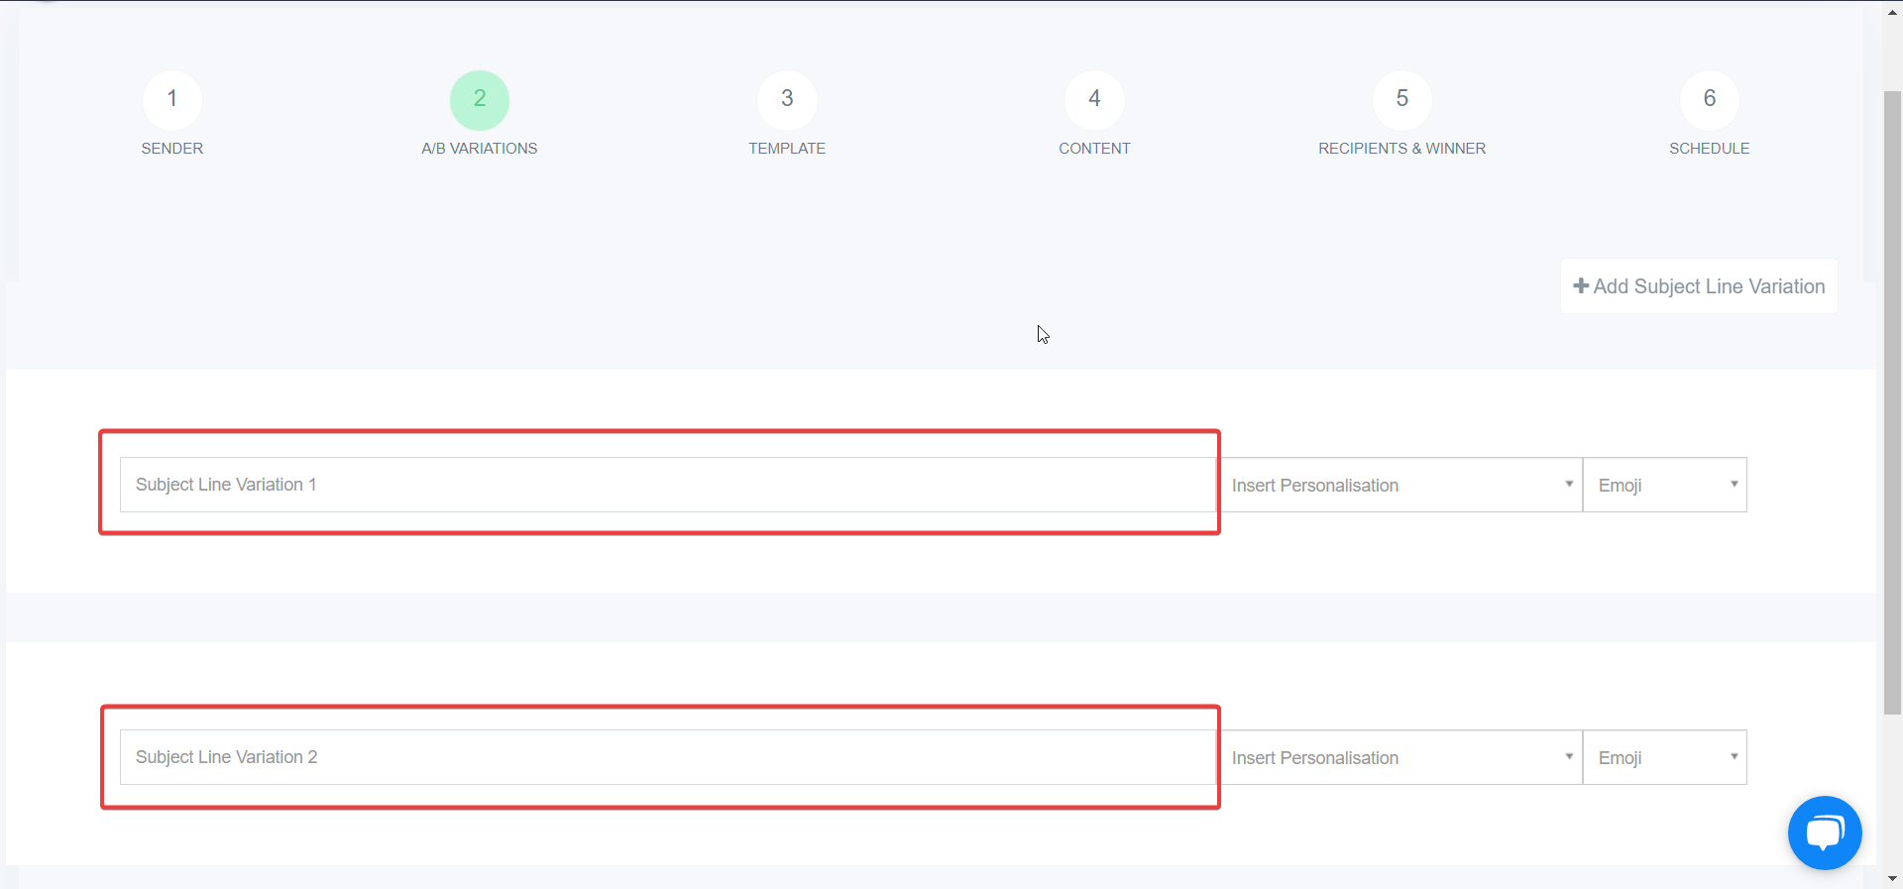Viewport: 1903px width, 889px height.
Task: Open step 6 Schedule
Action: point(1710,99)
